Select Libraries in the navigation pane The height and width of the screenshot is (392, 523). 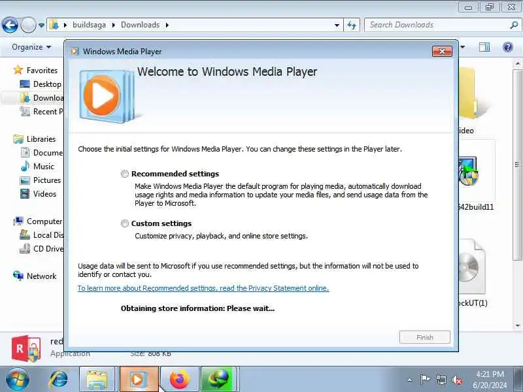tap(41, 139)
